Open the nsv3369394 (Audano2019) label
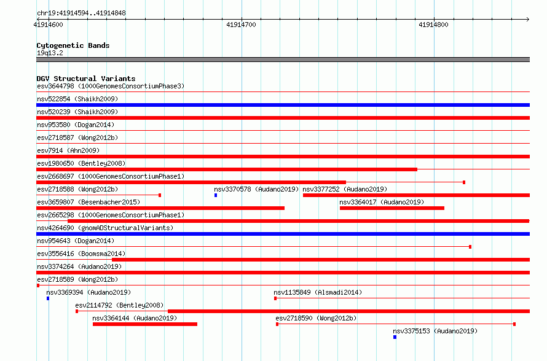 [89, 292]
